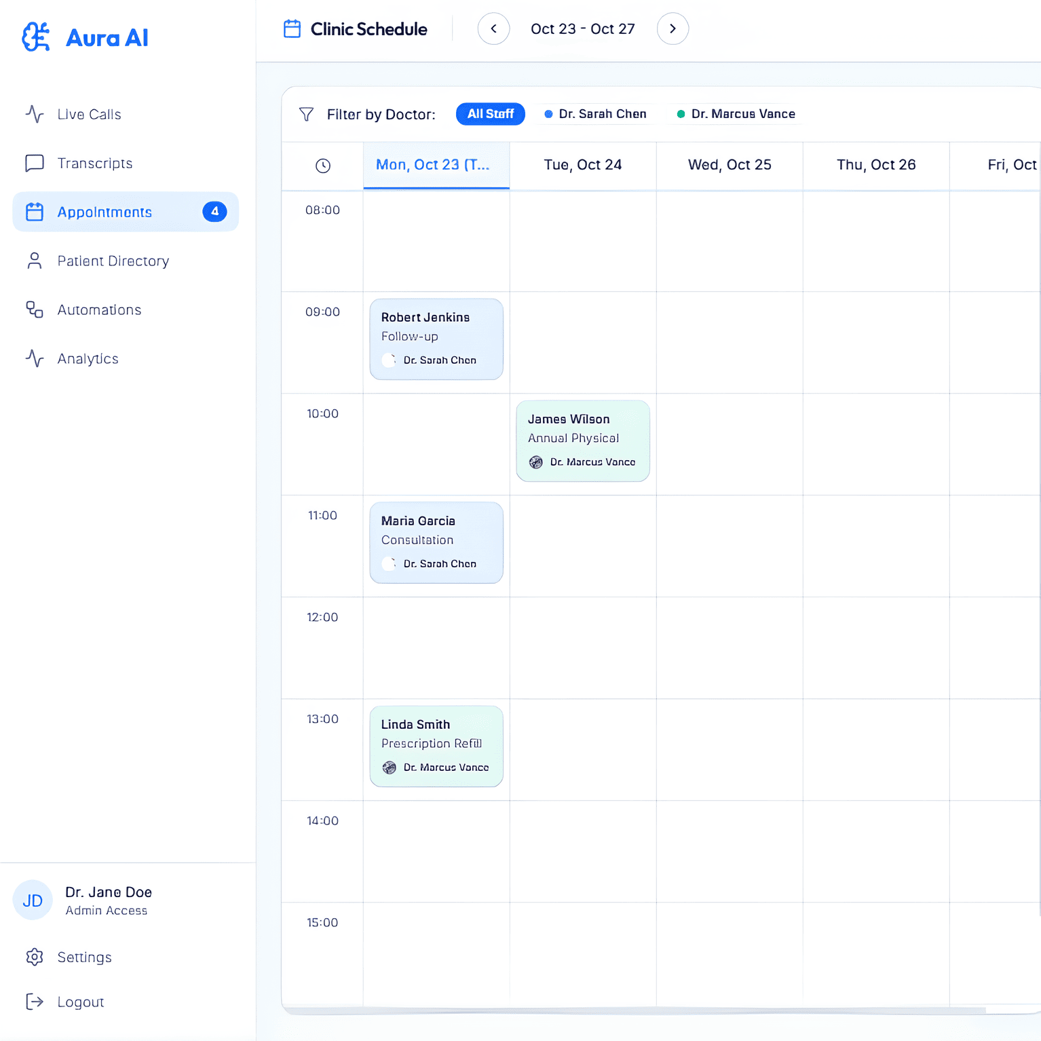Go to previous week with left chevron
Viewport: 1041px width, 1041px height.
[x=493, y=29]
